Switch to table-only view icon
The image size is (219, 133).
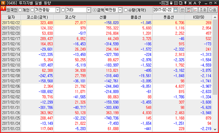182,10
